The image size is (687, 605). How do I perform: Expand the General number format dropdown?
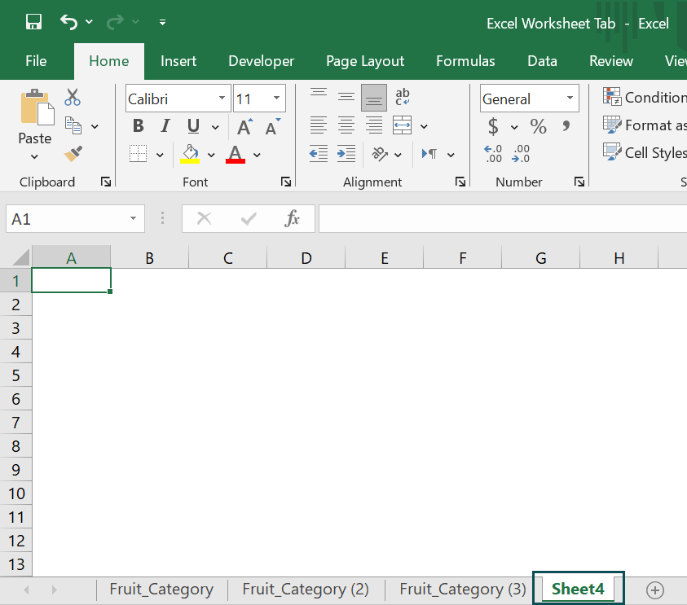[x=570, y=99]
